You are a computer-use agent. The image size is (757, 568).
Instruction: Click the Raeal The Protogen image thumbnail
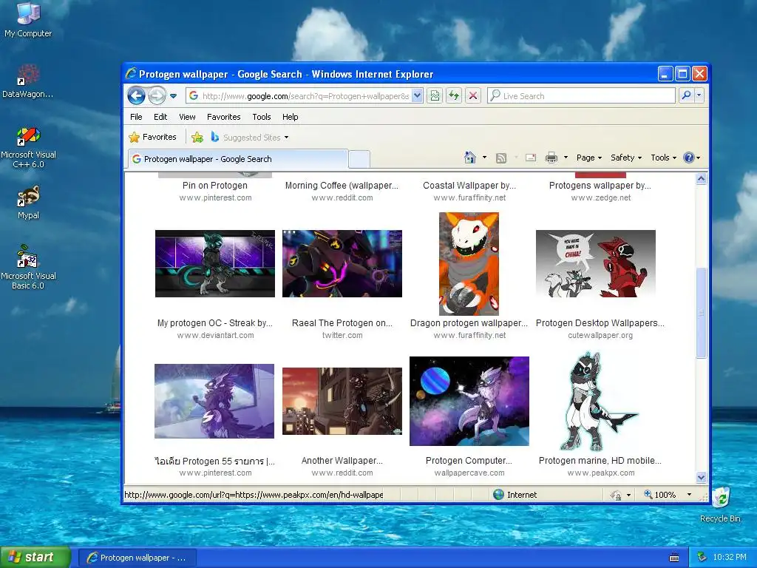point(342,264)
